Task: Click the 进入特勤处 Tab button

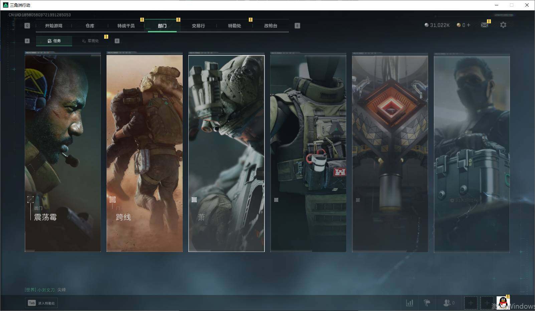Action: (x=41, y=303)
